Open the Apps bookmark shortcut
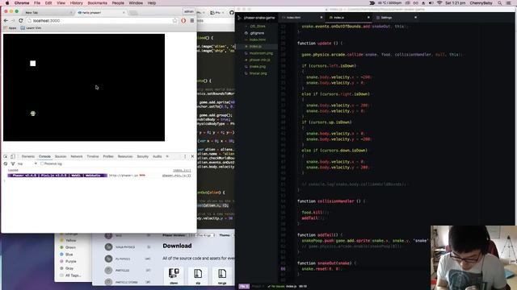Viewport: 517px width, 290px height. pyautogui.click(x=10, y=28)
